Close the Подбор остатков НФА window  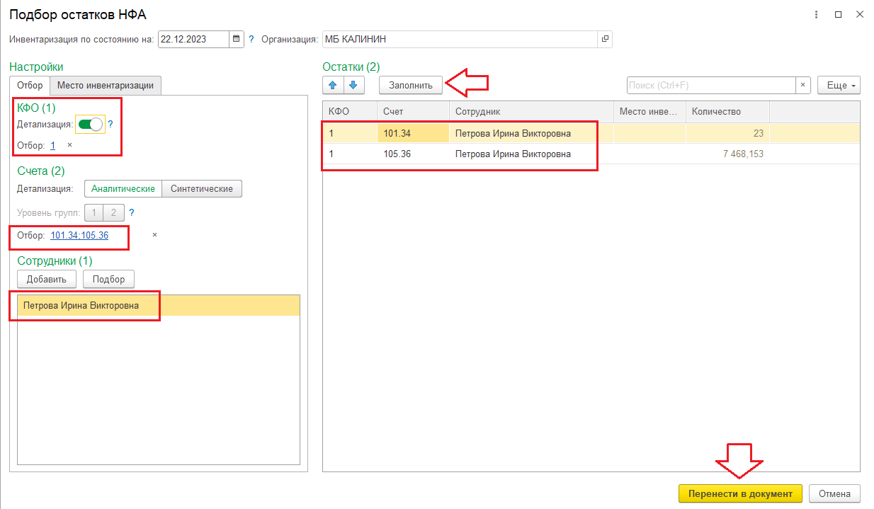[x=859, y=14]
